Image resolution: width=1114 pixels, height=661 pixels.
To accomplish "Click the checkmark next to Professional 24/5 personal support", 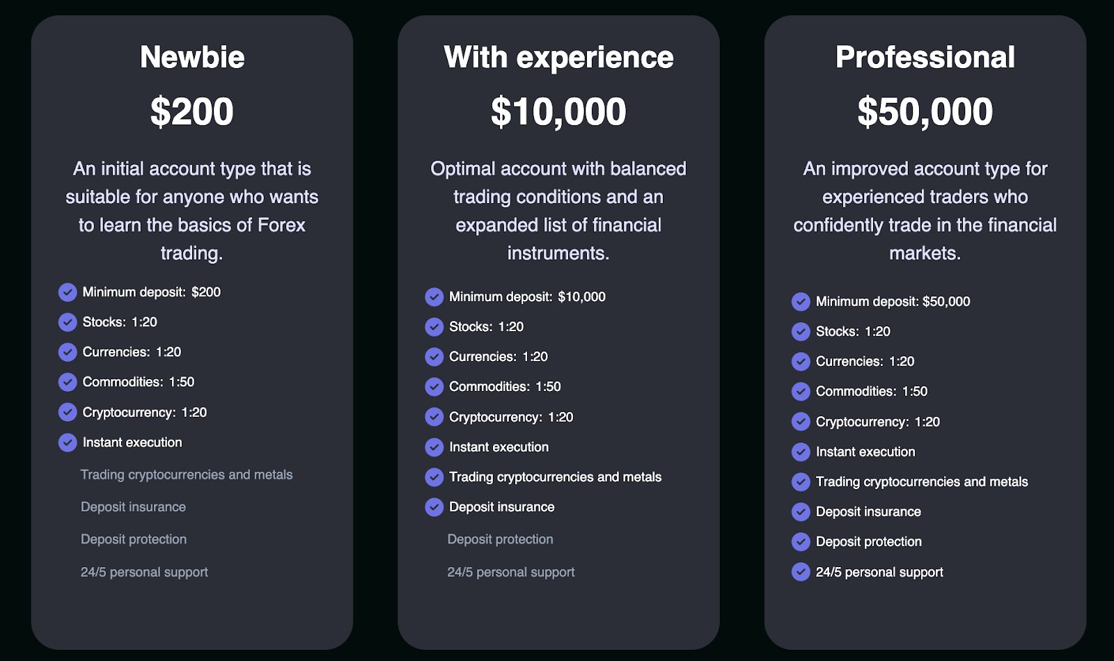I will coord(801,572).
